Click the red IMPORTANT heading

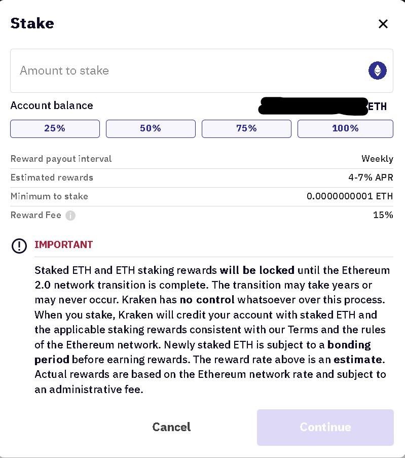click(x=64, y=244)
